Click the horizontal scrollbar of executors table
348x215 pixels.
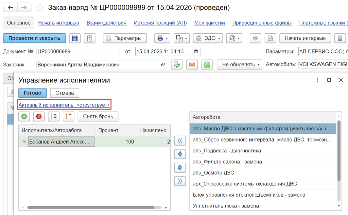pyautogui.click(x=90, y=208)
